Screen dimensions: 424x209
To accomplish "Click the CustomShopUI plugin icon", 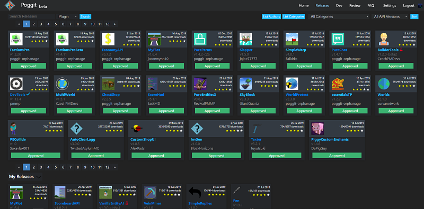I will coord(137,129).
